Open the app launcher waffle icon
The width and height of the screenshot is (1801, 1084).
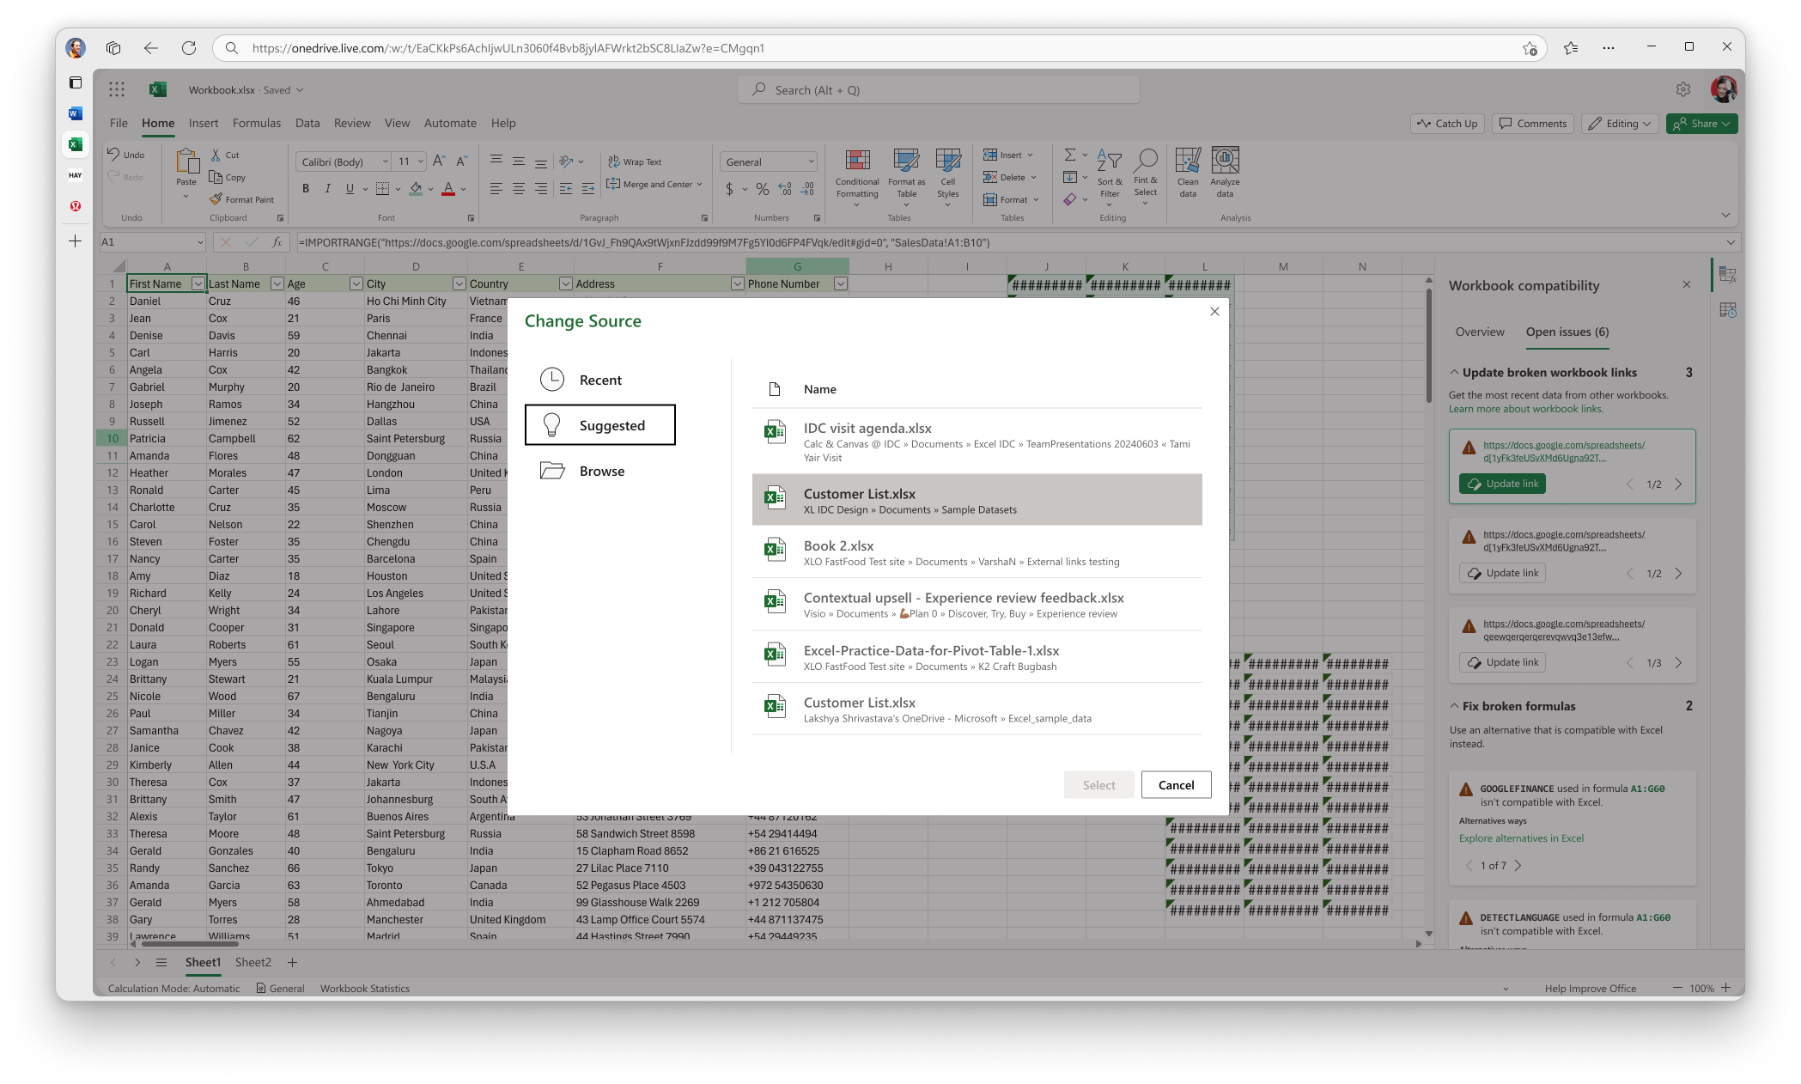click(x=117, y=89)
